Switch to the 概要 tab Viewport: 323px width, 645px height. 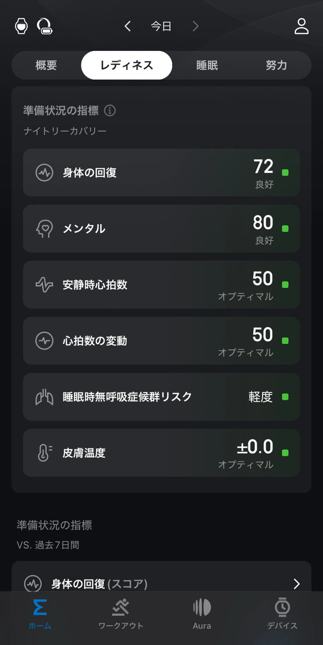pyautogui.click(x=46, y=66)
